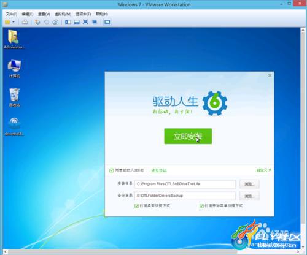This screenshot has width=307, height=255.
Task: Click the revert snapshot toolbar icon
Action: pos(47,22)
